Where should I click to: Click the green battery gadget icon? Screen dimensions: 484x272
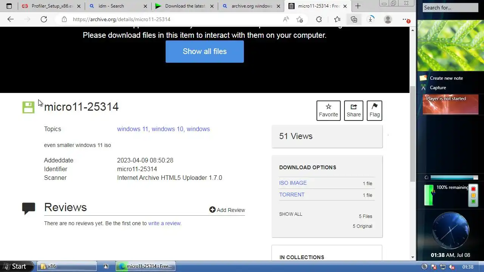[x=429, y=195]
